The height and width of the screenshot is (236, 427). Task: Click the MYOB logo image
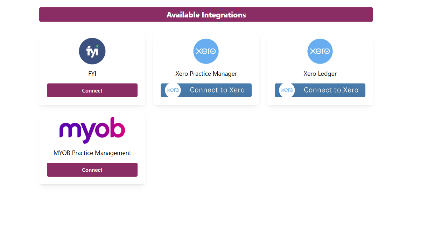tap(92, 130)
